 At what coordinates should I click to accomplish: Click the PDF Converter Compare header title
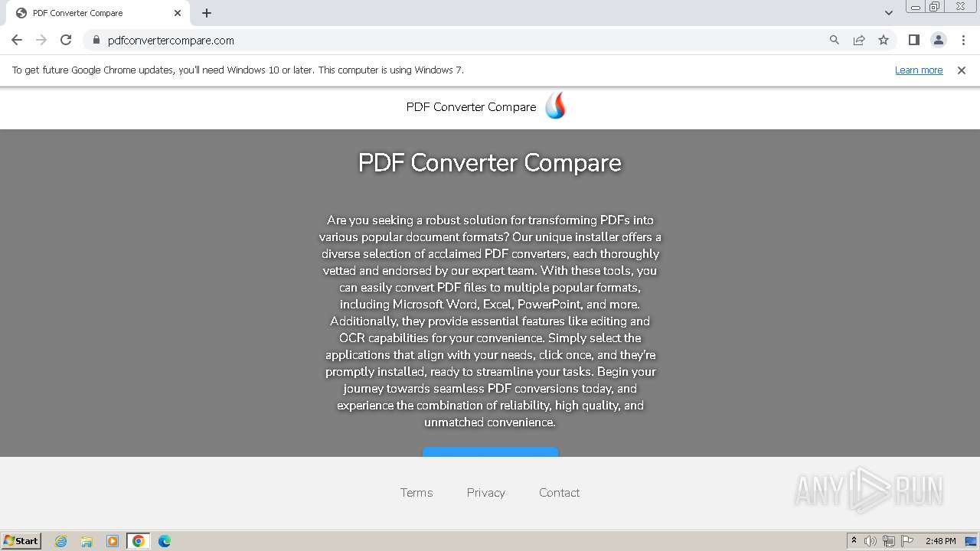coord(471,107)
